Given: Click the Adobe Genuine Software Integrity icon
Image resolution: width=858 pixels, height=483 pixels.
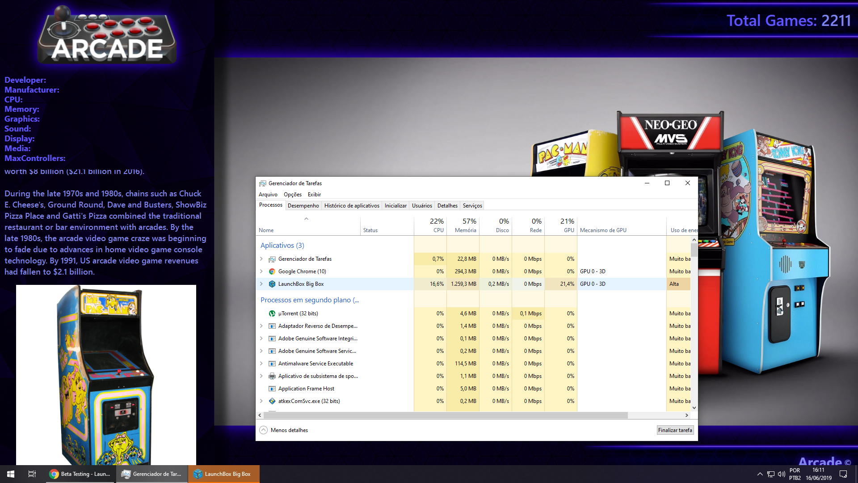Looking at the screenshot, I should [272, 339].
